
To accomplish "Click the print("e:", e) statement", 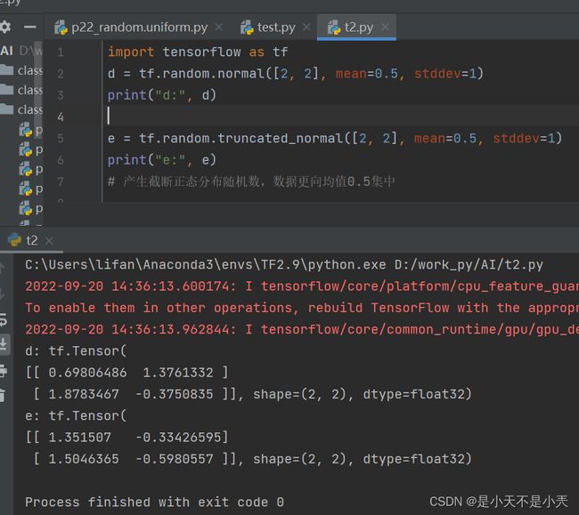I will 162,160.
